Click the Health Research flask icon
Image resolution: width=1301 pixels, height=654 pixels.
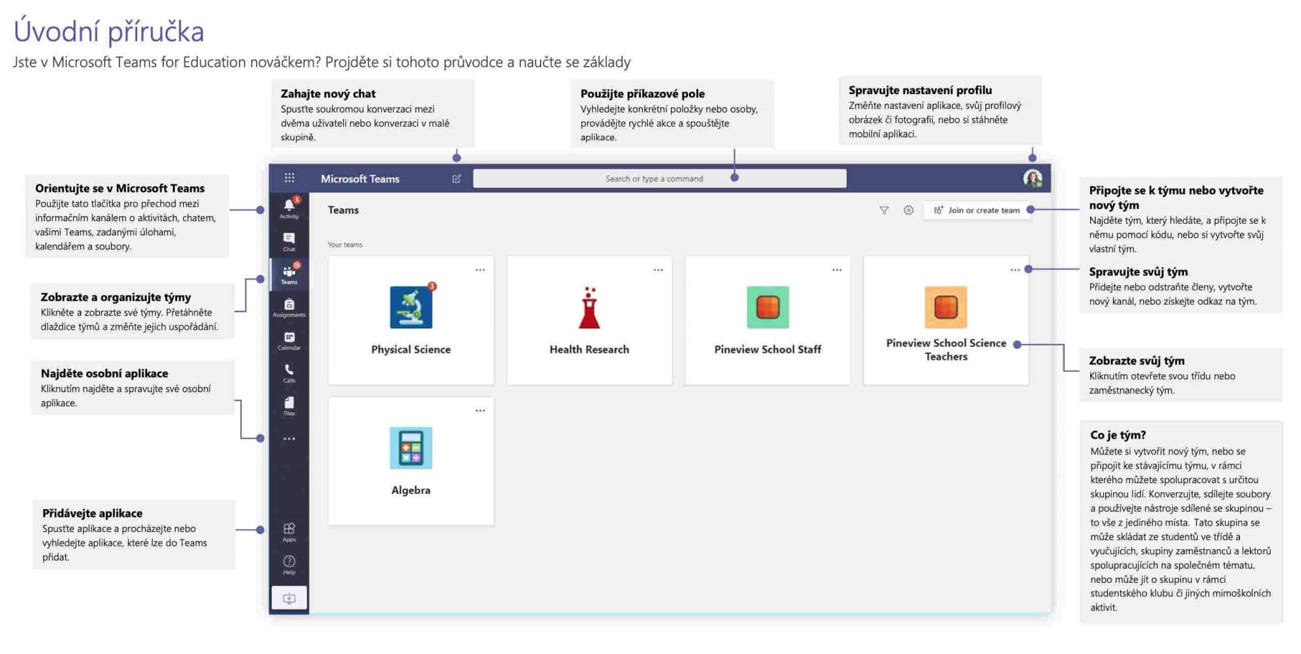[590, 307]
